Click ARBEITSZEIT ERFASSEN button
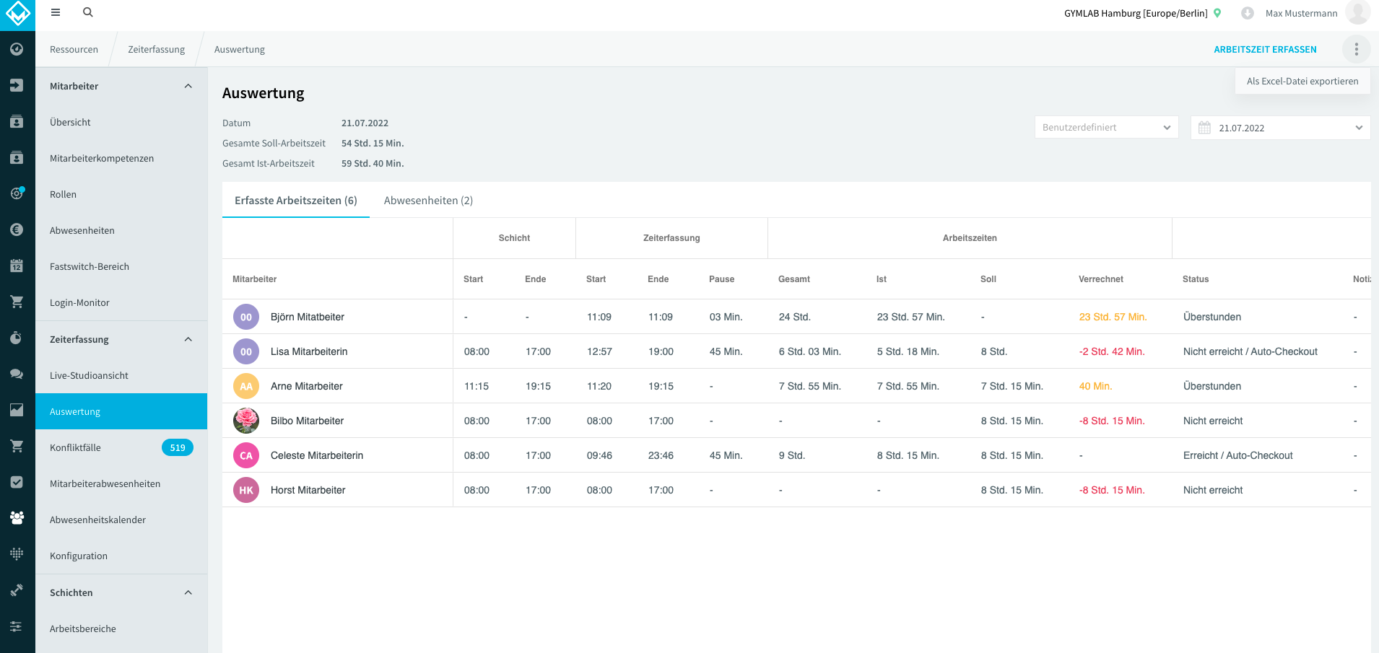1379x653 pixels. click(x=1265, y=49)
